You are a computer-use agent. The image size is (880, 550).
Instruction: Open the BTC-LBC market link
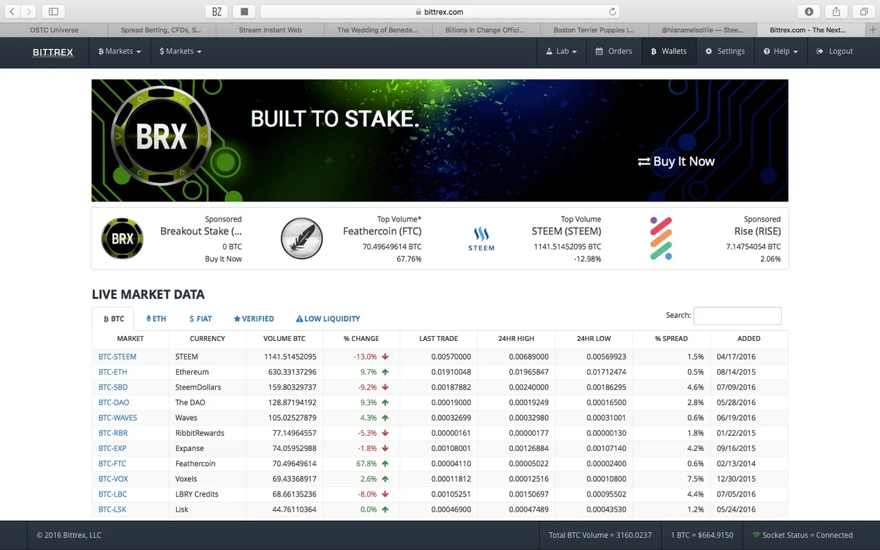tap(113, 494)
